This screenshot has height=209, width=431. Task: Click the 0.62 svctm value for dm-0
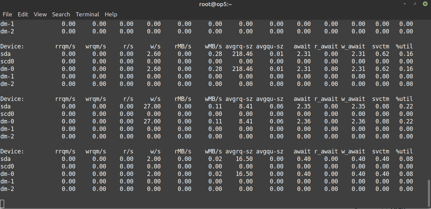click(382, 69)
